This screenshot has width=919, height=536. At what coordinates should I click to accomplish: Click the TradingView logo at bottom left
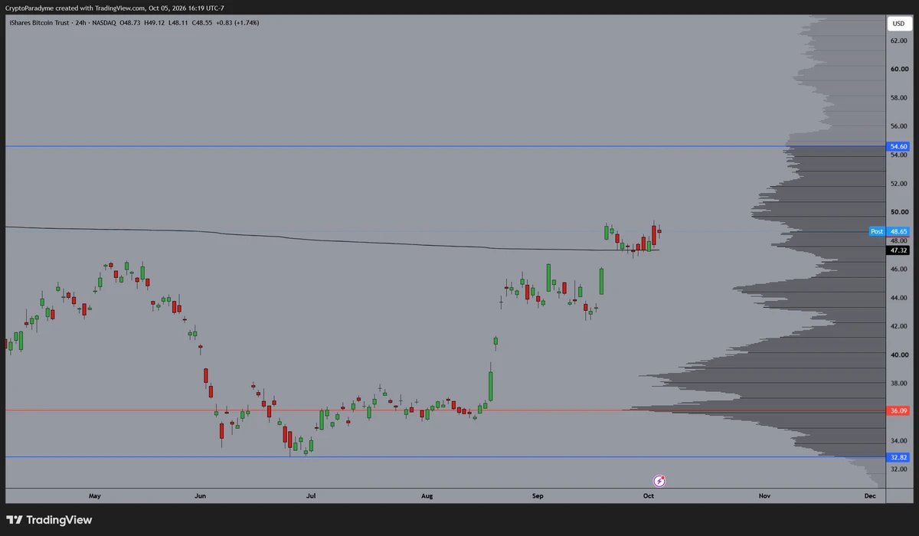coord(50,520)
